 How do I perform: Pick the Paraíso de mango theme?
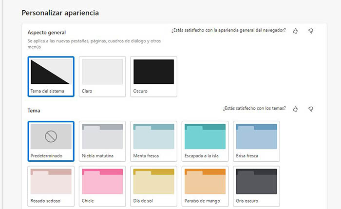[x=205, y=186]
